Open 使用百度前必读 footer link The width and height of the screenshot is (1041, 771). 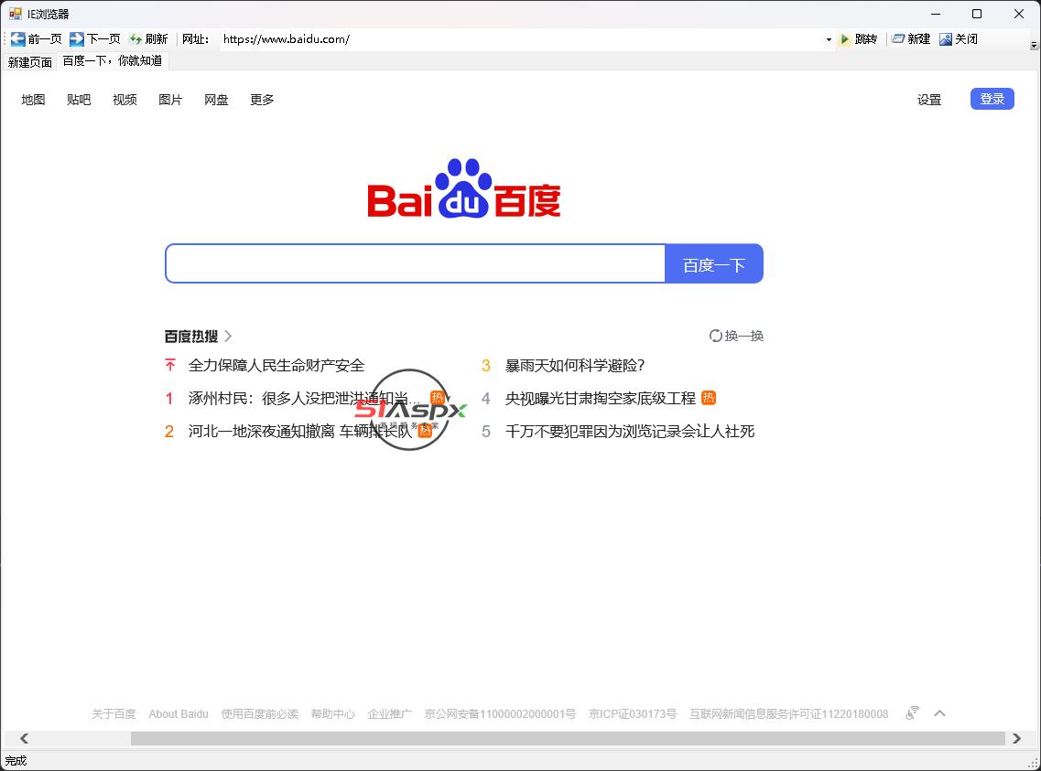(x=260, y=714)
